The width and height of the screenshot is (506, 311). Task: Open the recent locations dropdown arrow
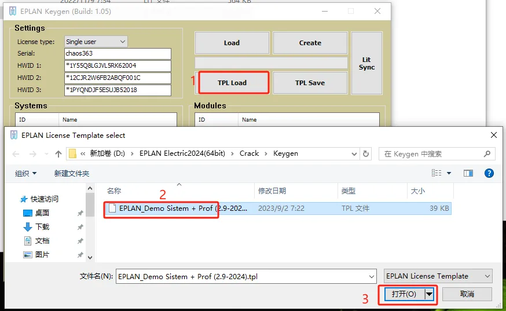(x=46, y=154)
